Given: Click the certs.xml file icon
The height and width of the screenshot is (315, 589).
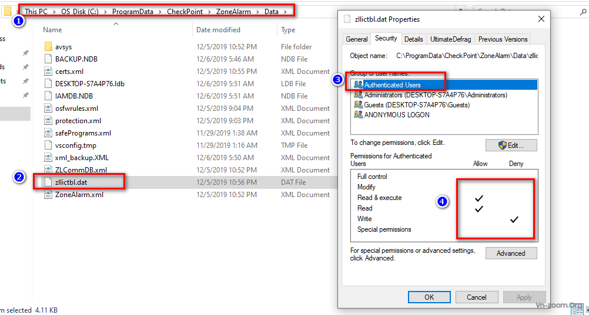Looking at the screenshot, I should pyautogui.click(x=49, y=72).
